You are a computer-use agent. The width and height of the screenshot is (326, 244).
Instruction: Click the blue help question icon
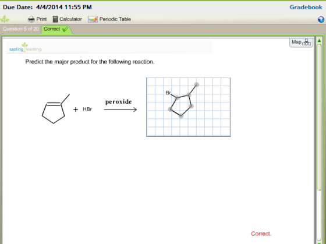321,19
